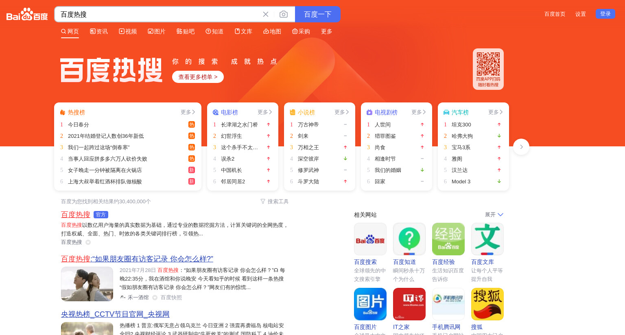
Task: Click IT之家 site icon
Action: (409, 304)
